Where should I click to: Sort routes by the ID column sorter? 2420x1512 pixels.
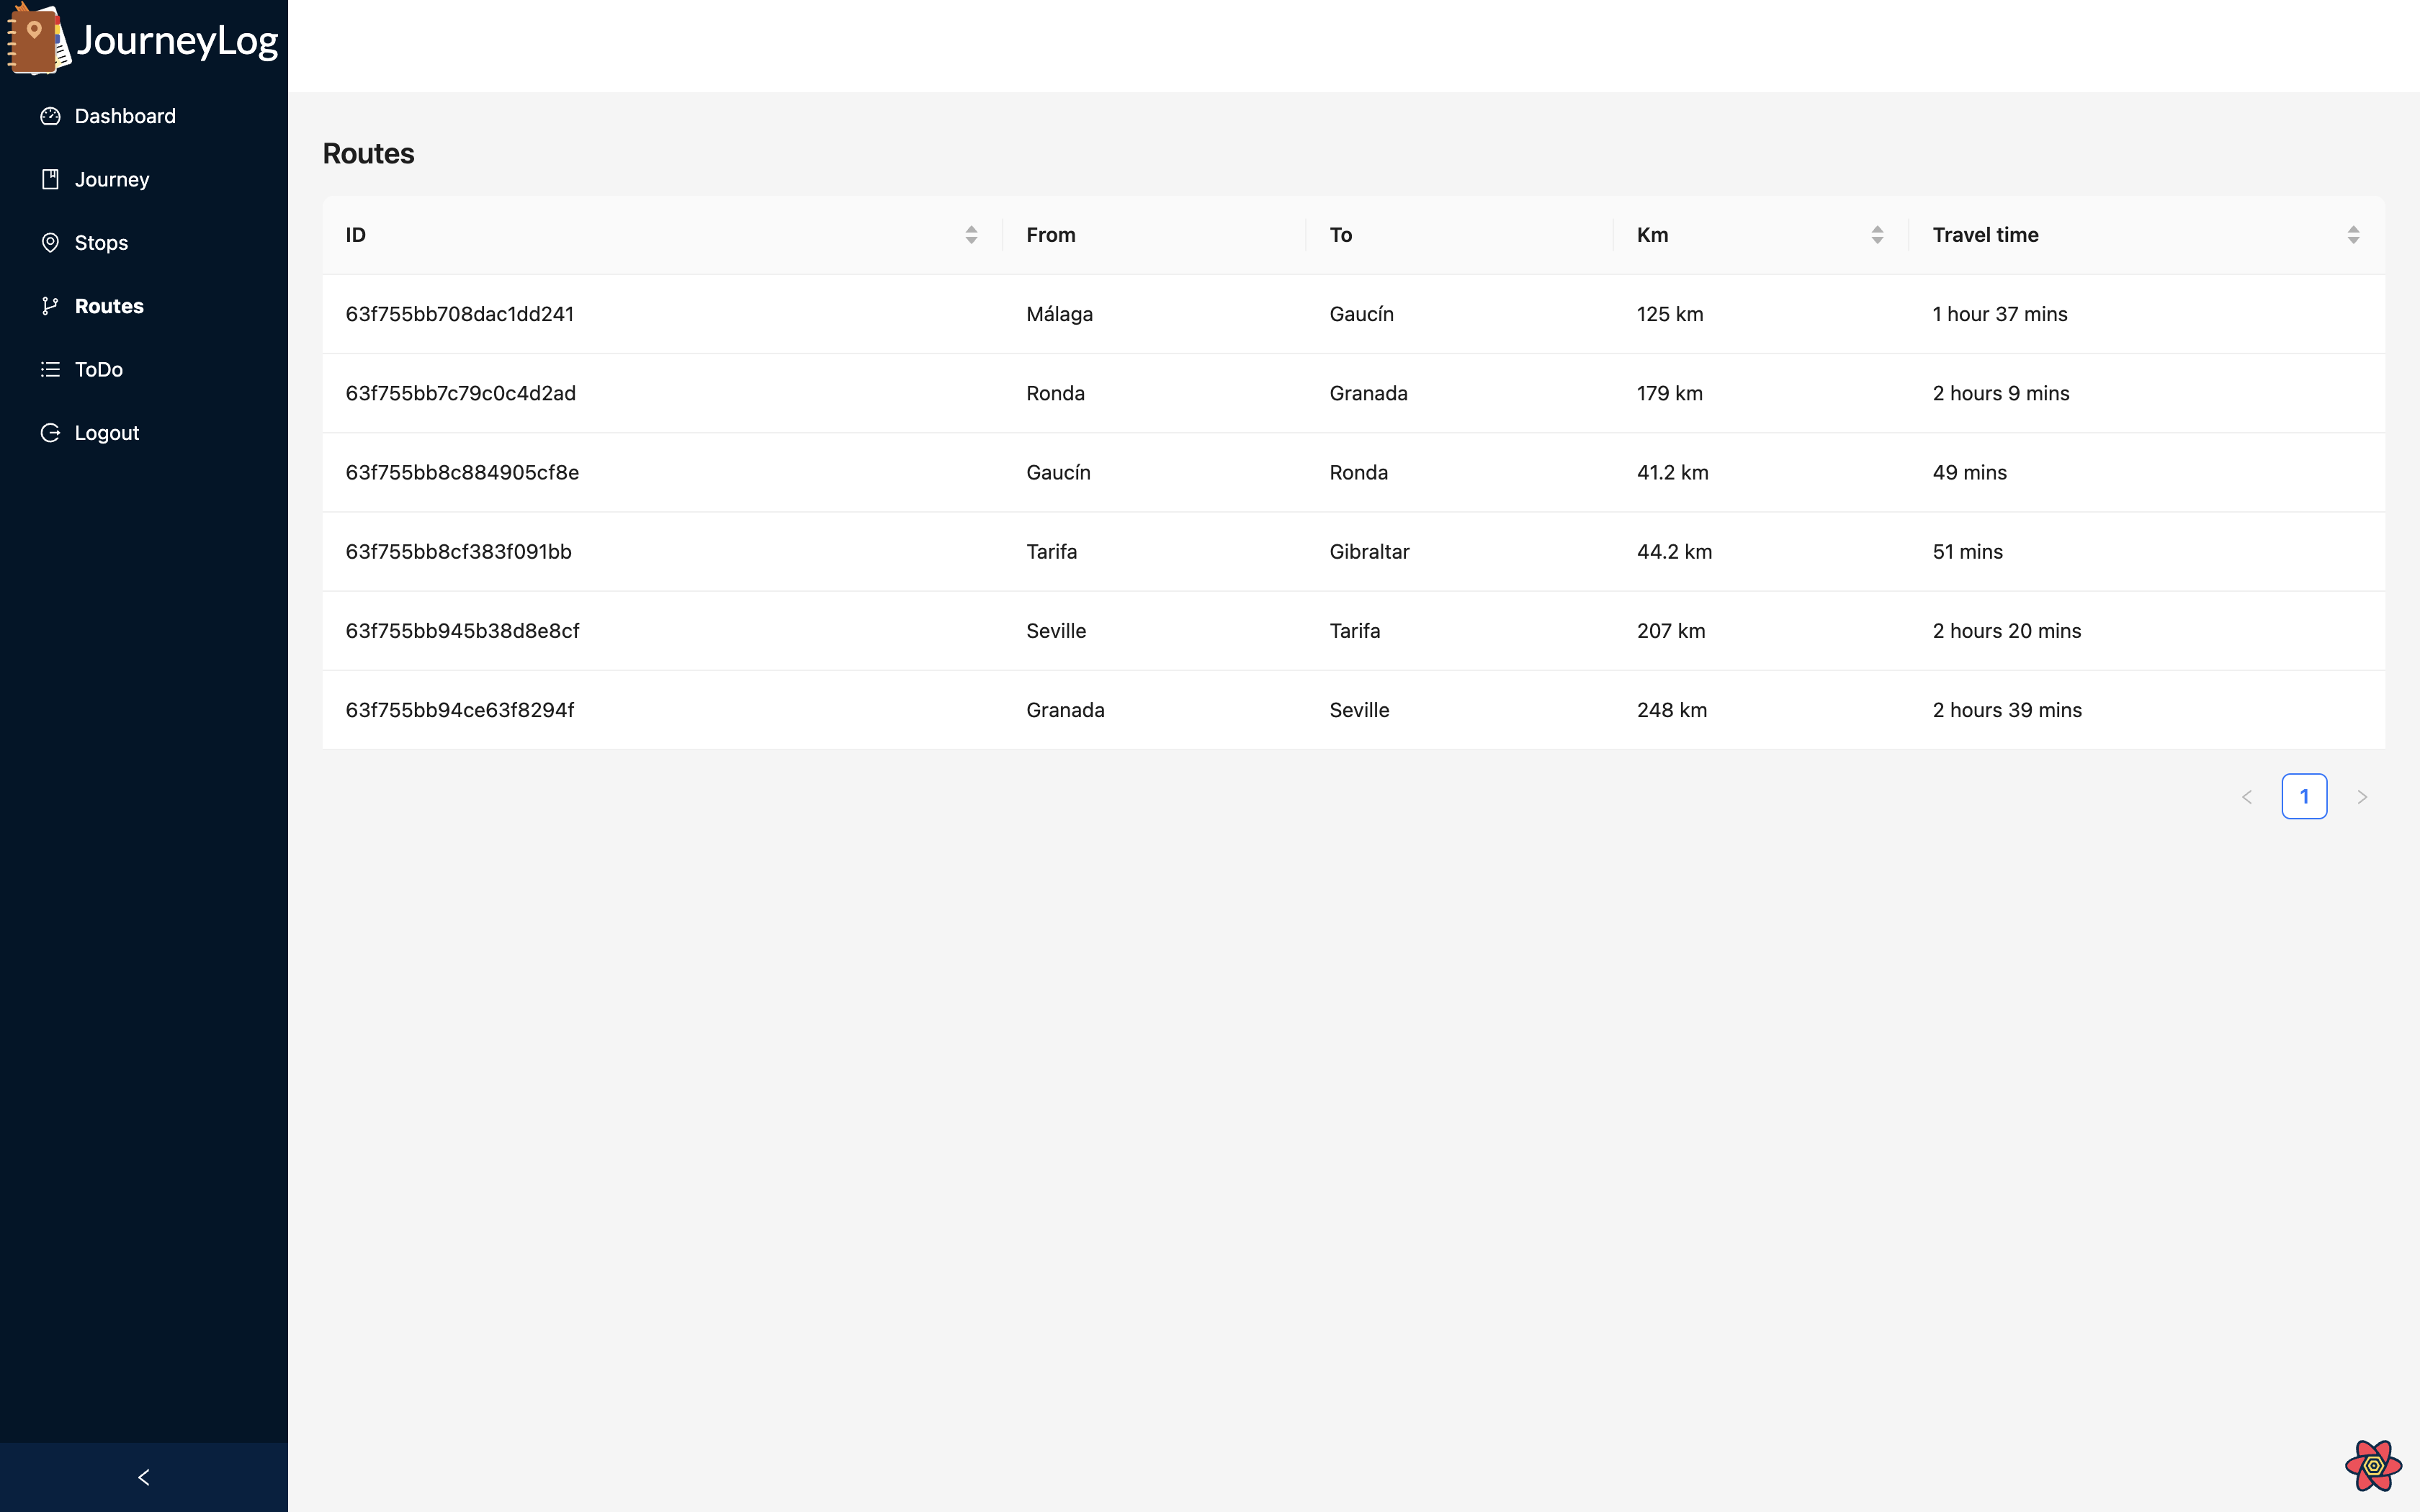point(970,235)
